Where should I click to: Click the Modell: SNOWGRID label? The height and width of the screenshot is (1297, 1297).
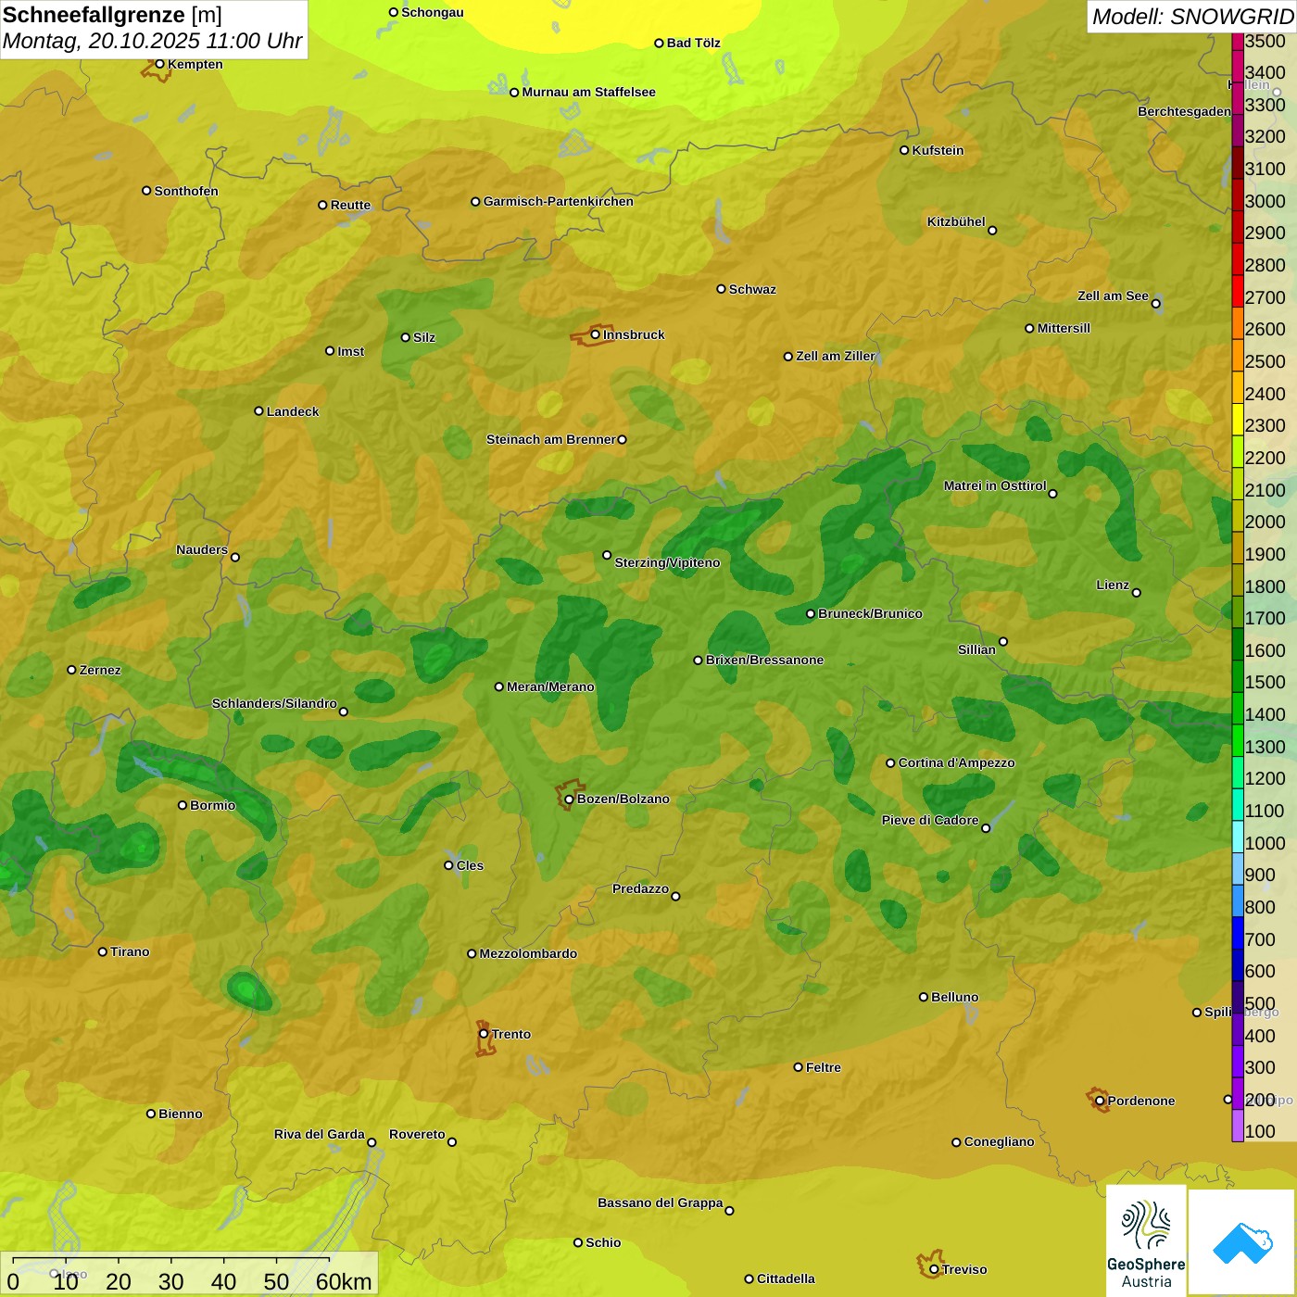click(x=1192, y=17)
